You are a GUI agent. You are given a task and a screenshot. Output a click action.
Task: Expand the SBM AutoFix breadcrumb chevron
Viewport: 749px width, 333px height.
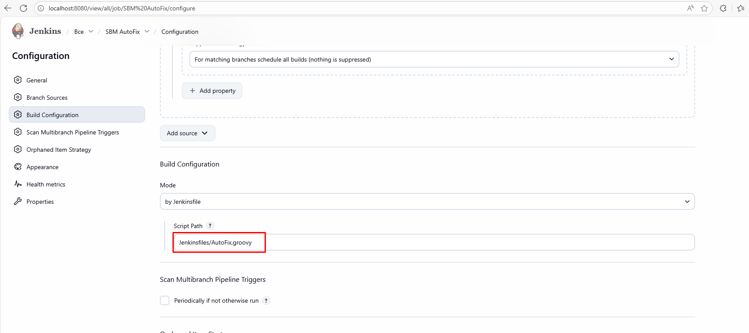[147, 31]
